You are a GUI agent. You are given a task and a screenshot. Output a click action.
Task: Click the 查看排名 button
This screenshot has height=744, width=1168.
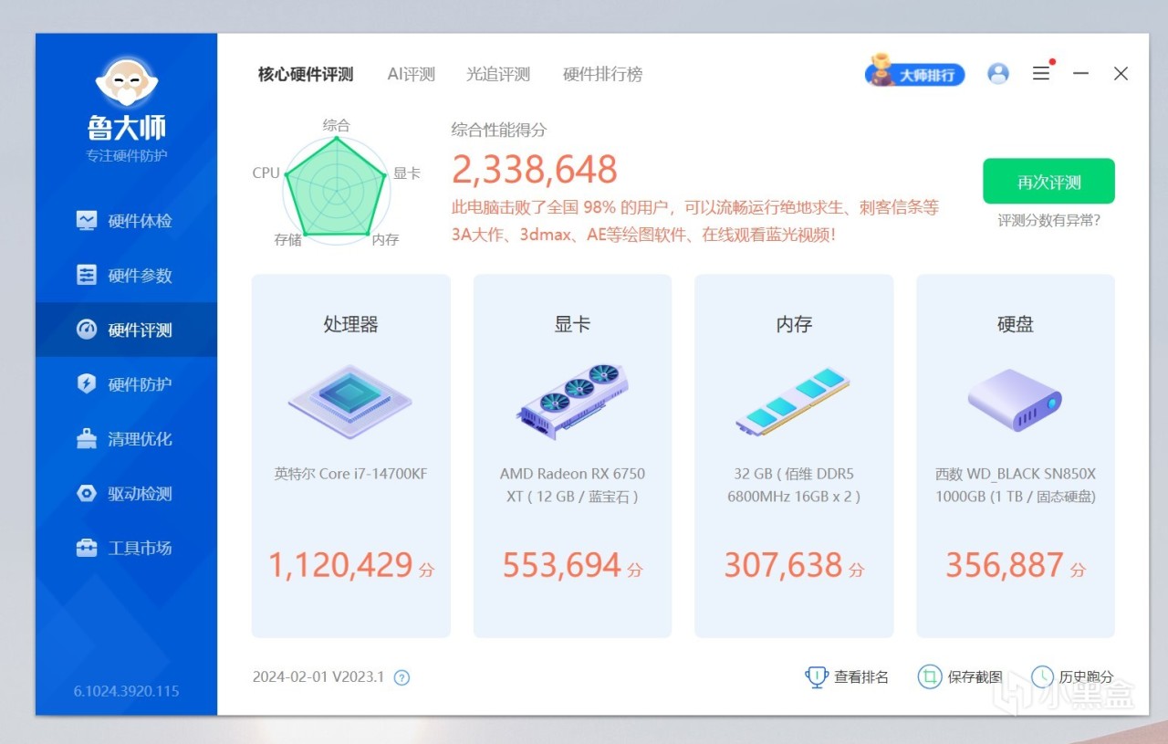(847, 676)
